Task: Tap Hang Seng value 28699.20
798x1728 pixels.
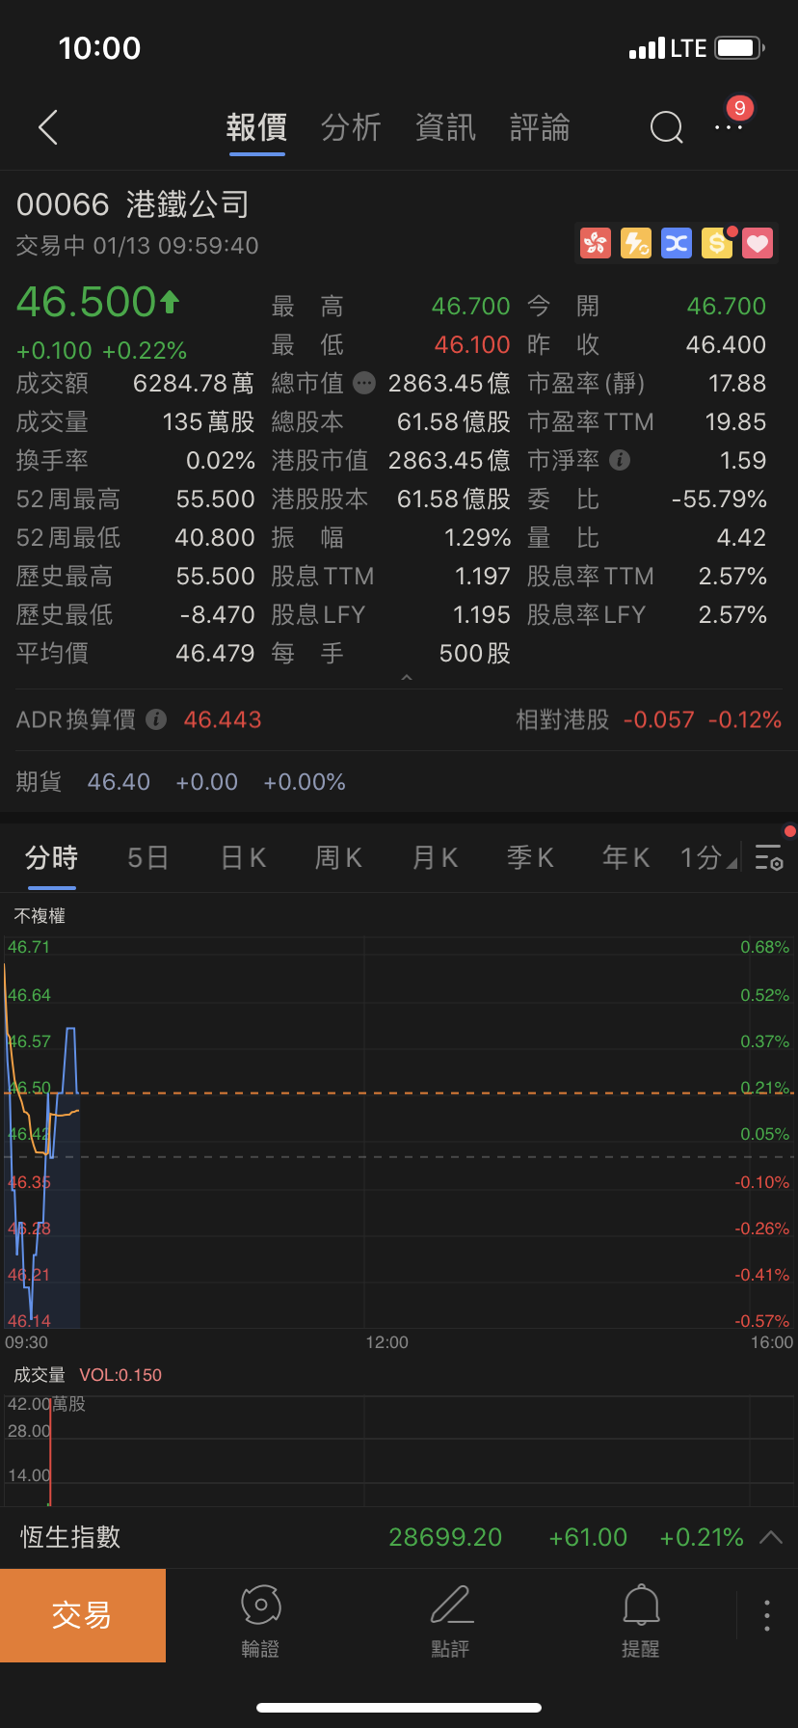Action: [445, 1537]
